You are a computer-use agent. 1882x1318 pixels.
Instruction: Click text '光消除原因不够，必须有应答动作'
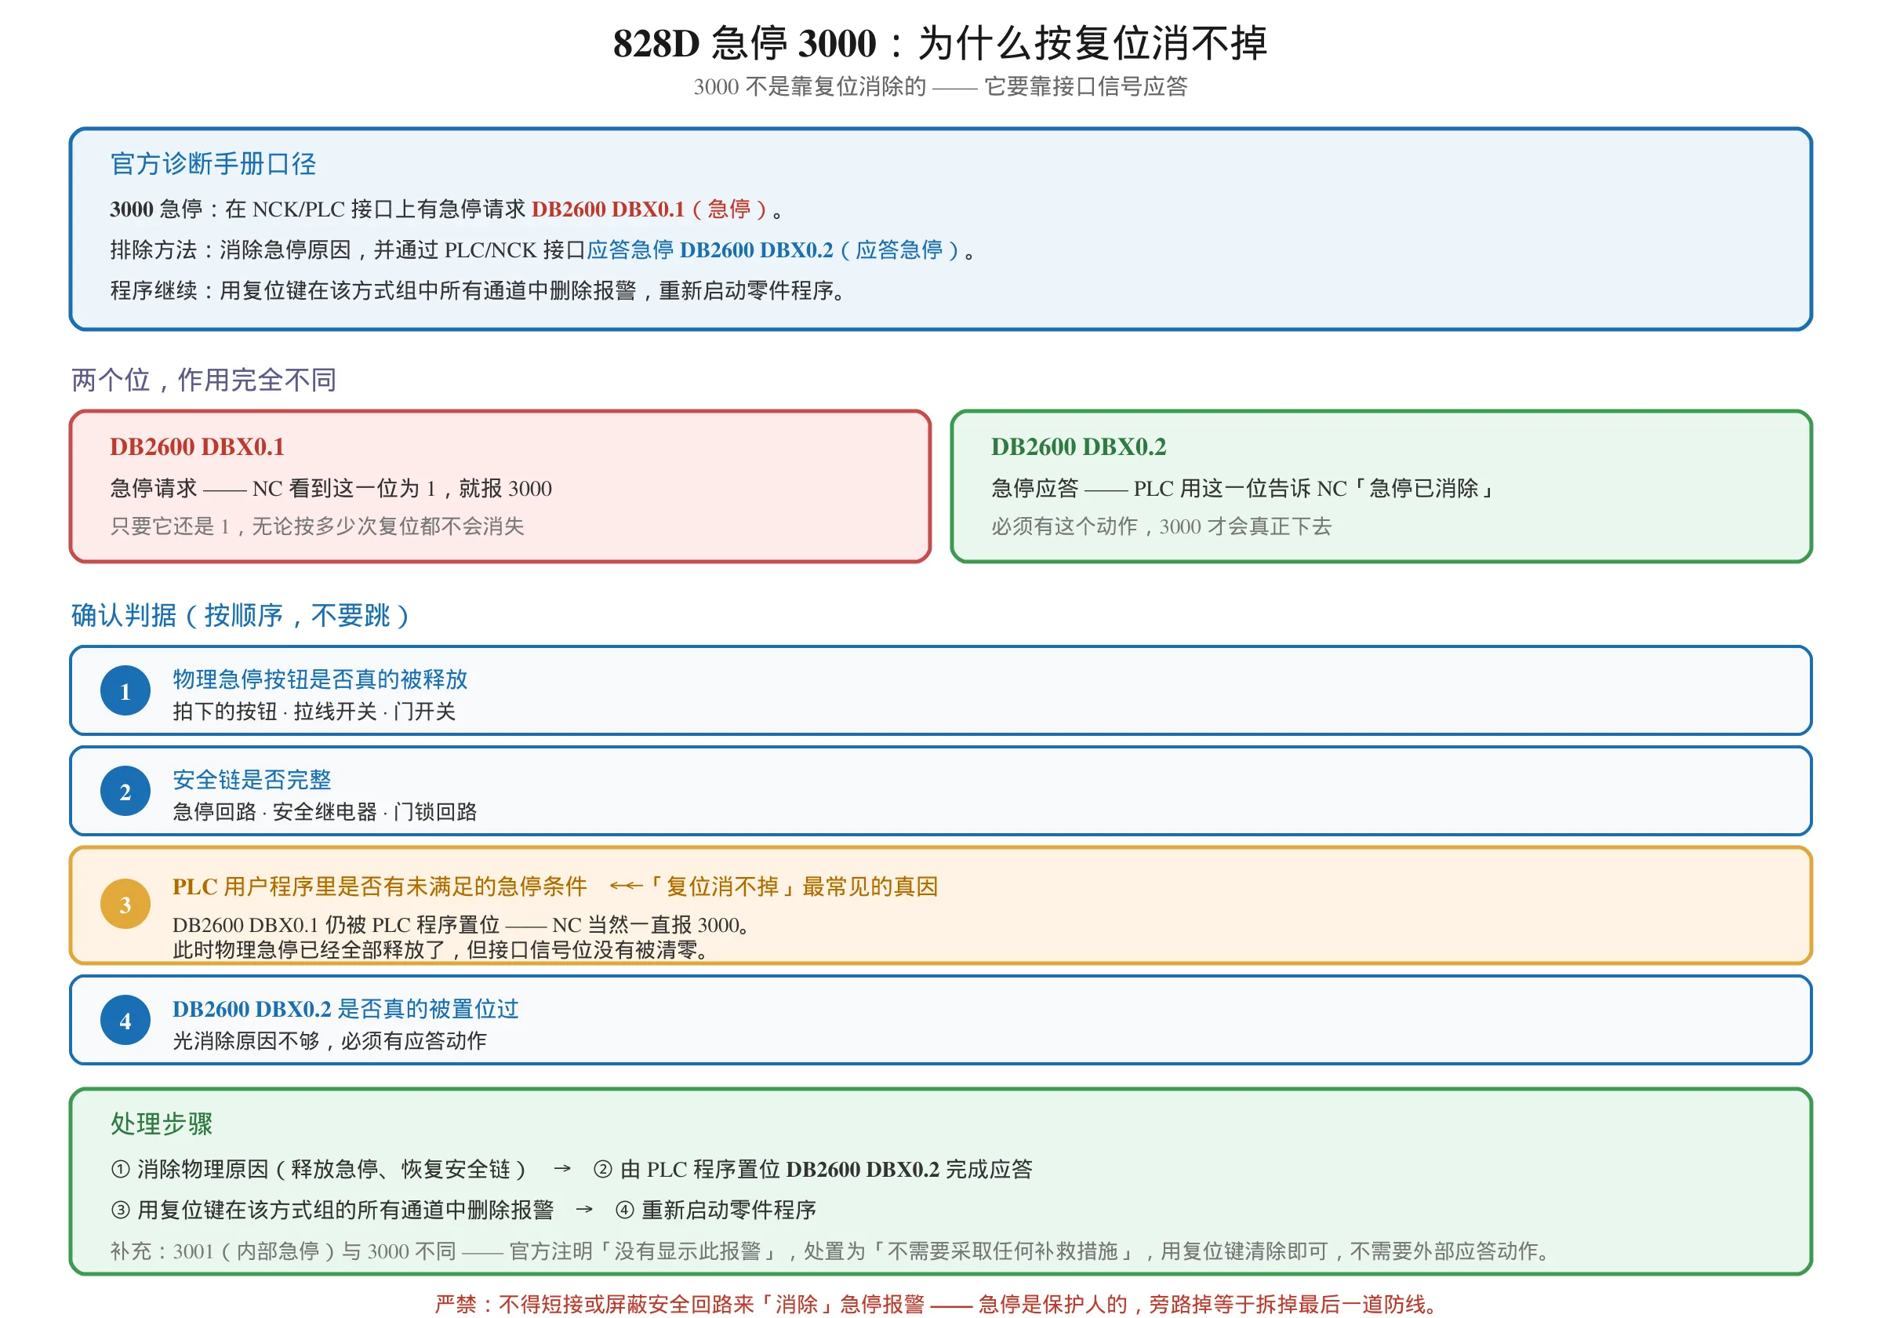coord(329,1041)
